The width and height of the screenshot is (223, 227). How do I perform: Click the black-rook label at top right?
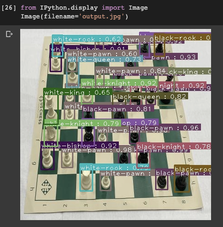[x=183, y=37]
